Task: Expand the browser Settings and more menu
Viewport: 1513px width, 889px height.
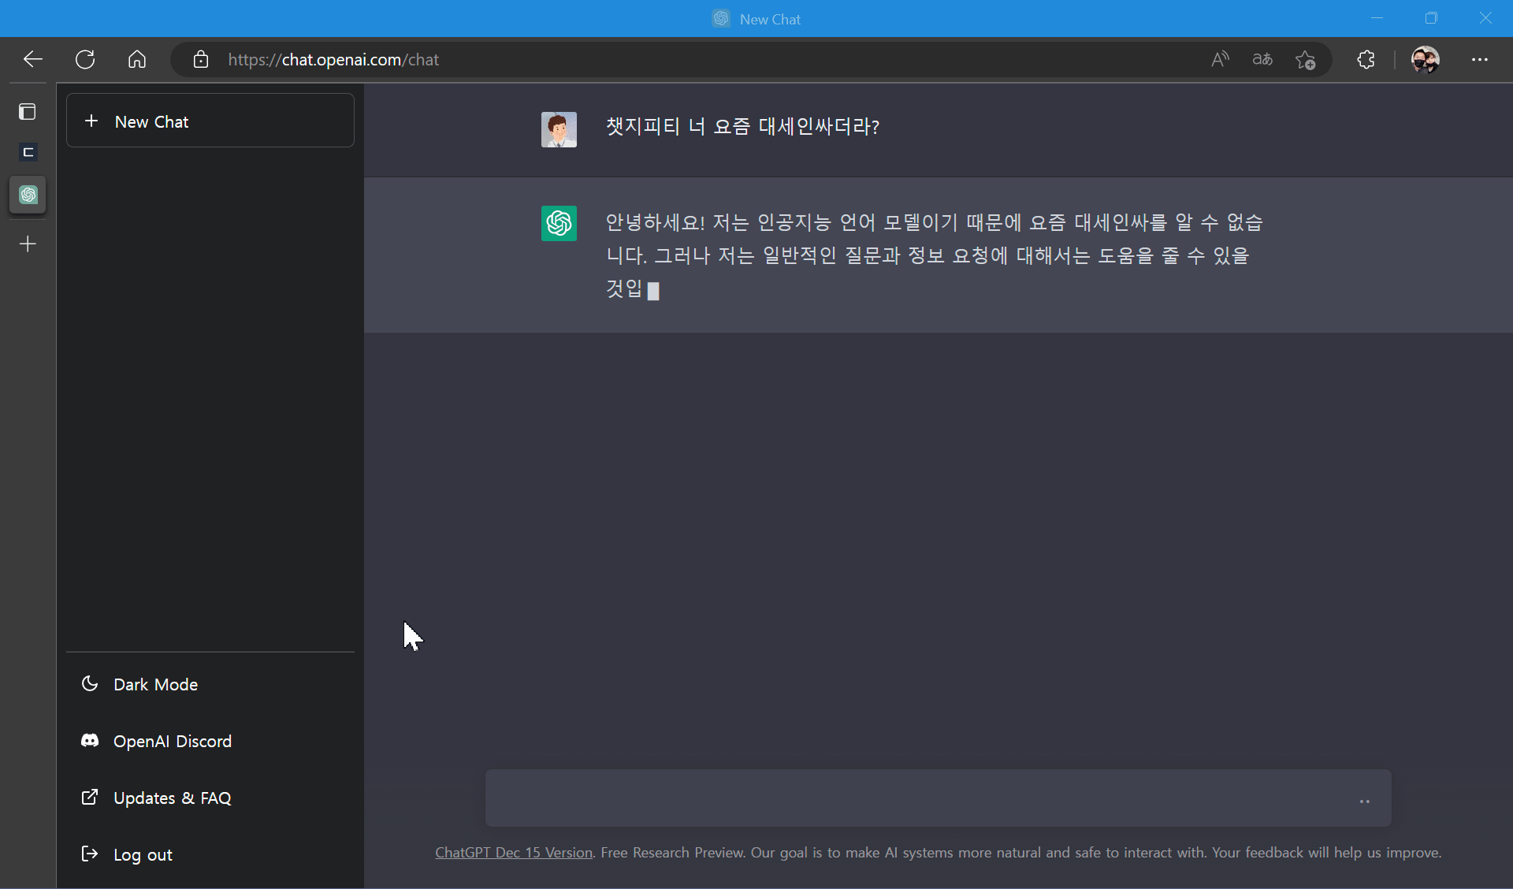Action: coord(1479,59)
